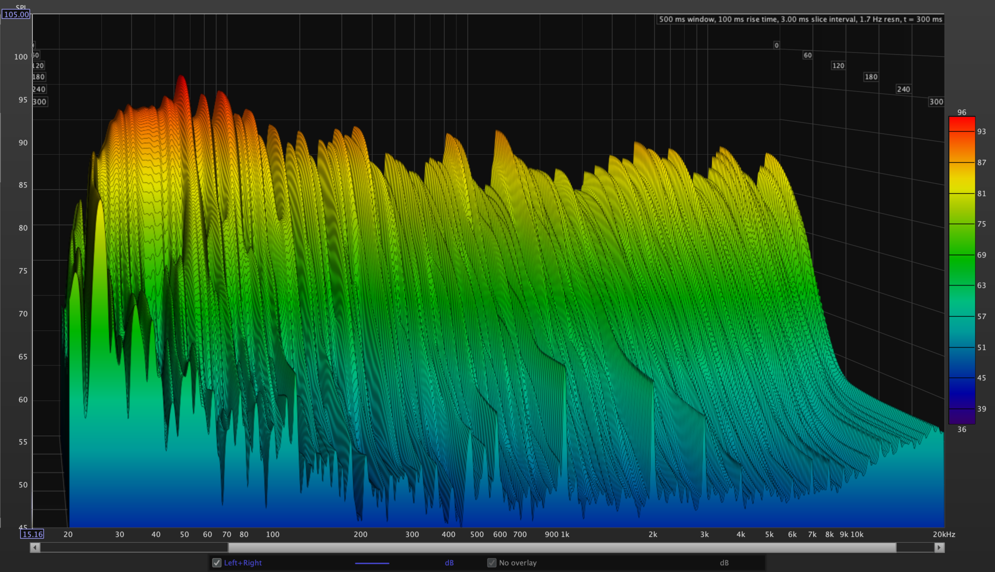The width and height of the screenshot is (995, 572).
Task: Click the frequency start field 15.16
Action: [32, 534]
